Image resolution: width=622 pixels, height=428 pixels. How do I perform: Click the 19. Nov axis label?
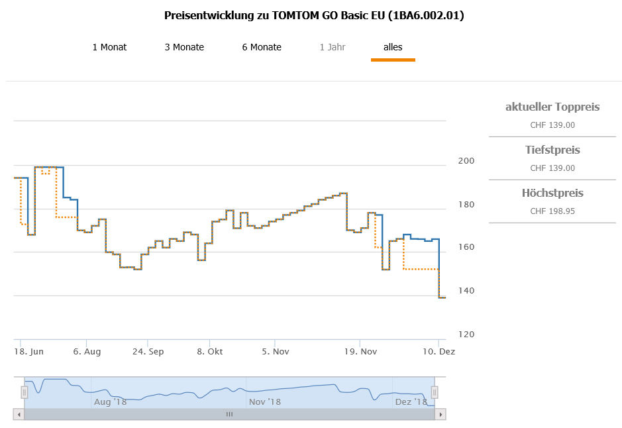tap(360, 352)
